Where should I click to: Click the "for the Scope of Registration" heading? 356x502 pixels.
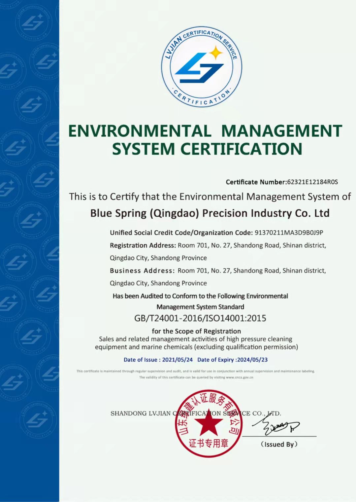(196, 331)
